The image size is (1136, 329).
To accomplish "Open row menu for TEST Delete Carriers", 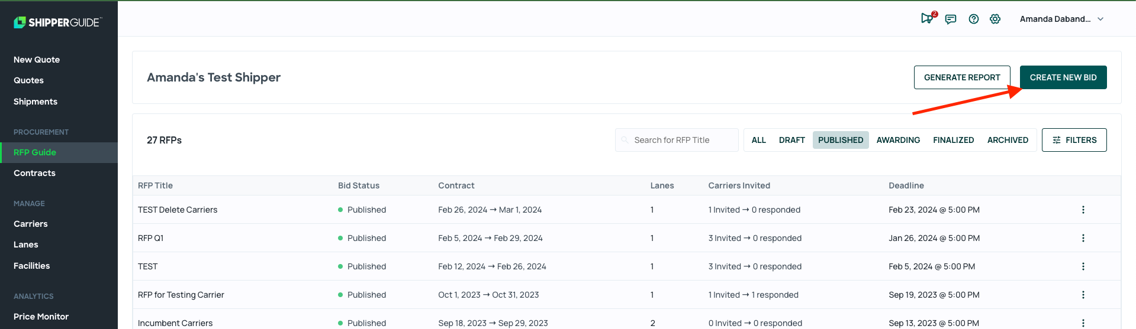I will (1083, 210).
